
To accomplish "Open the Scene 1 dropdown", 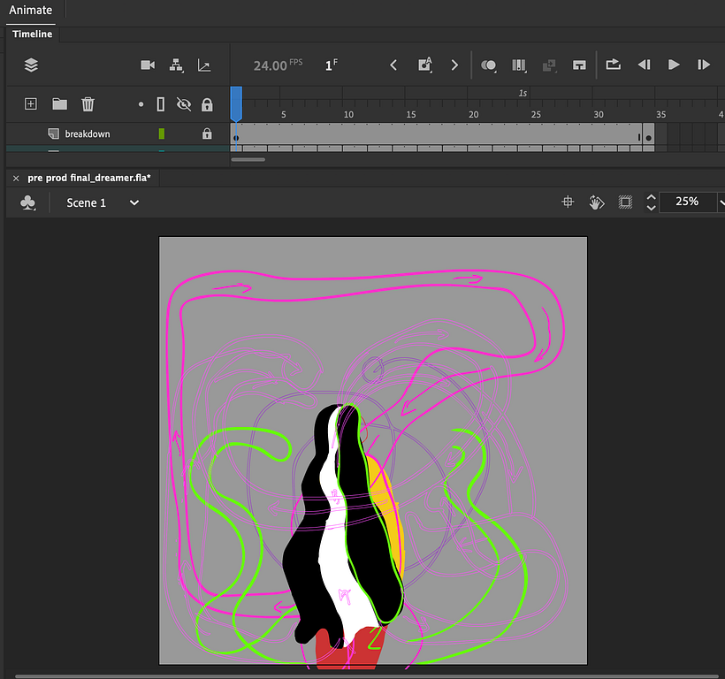I will 133,202.
